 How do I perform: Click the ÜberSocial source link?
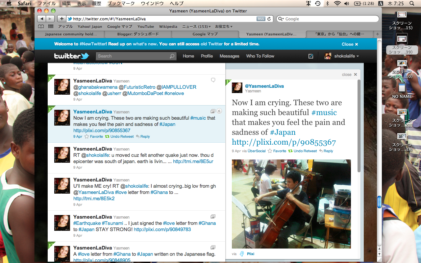[x=257, y=151]
